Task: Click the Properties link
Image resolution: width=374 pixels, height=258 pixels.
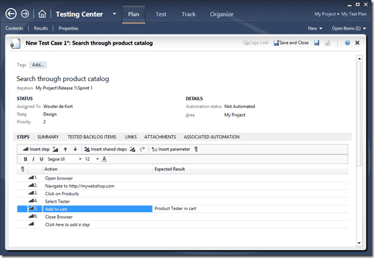Action: 68,28
